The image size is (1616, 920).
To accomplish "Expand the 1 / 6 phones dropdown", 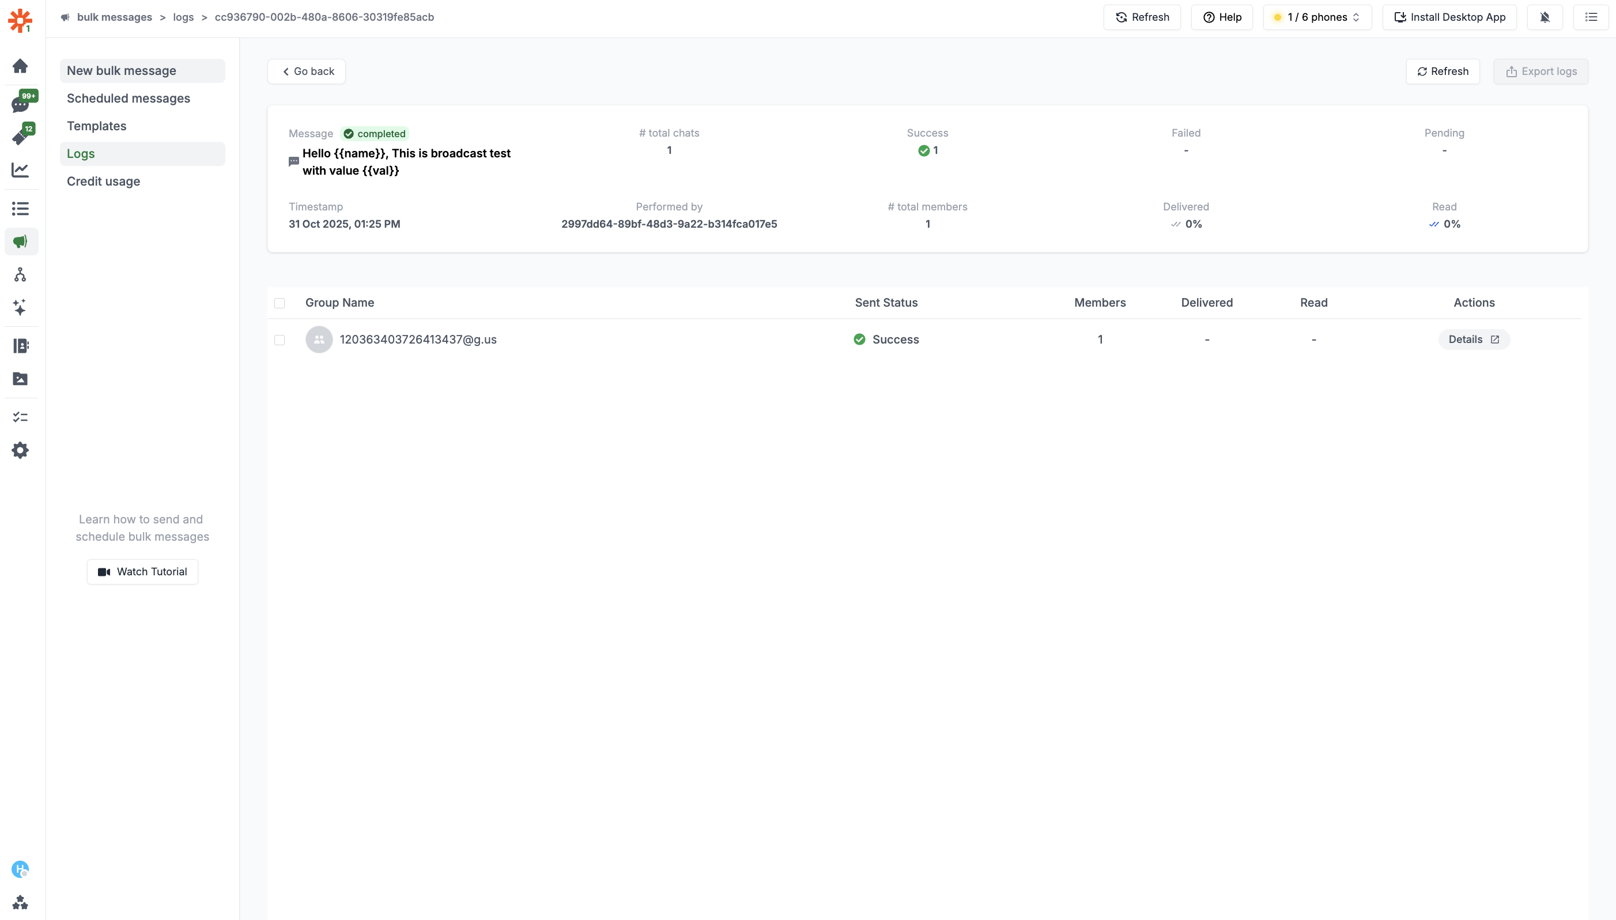I will (1317, 17).
